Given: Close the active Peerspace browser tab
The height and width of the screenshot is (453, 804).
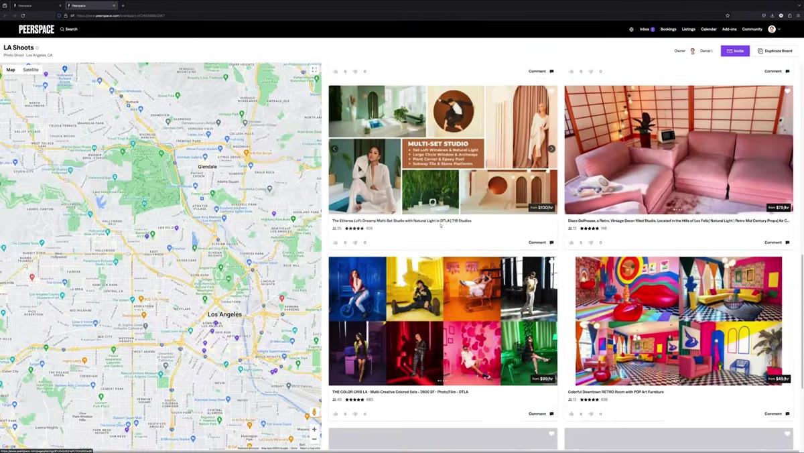Looking at the screenshot, I should [x=114, y=5].
